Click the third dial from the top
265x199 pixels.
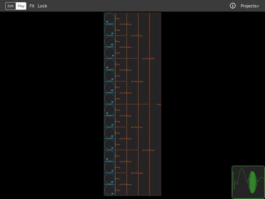[109, 41]
